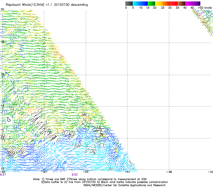Click the brown 35-40 knots legend color
213x187 pixels.
(x=181, y=3)
